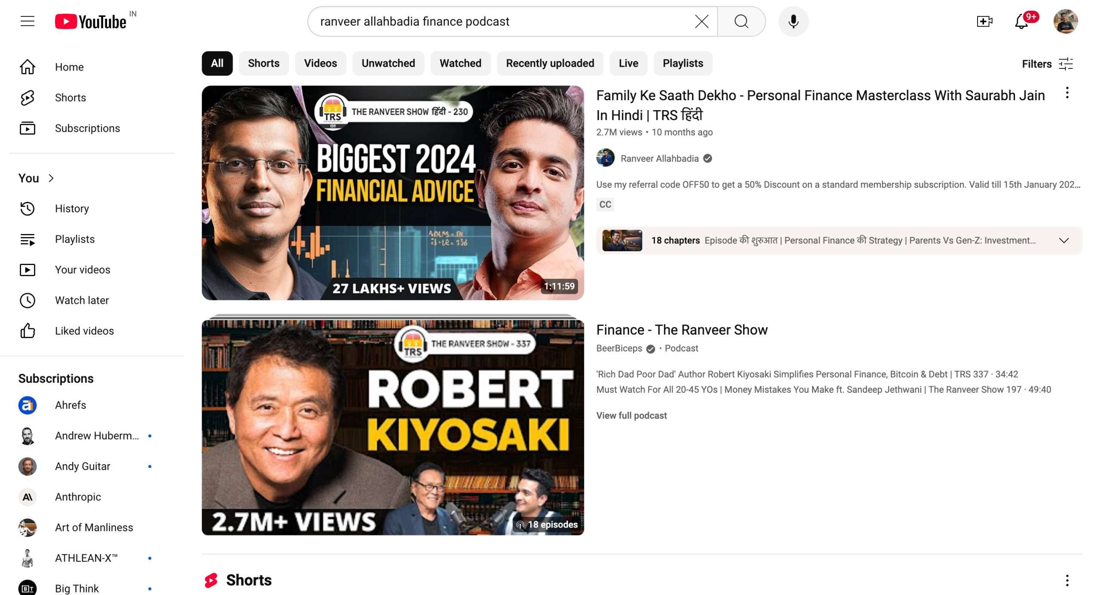Visit Ranveer Allahbadia channel name

pyautogui.click(x=659, y=158)
